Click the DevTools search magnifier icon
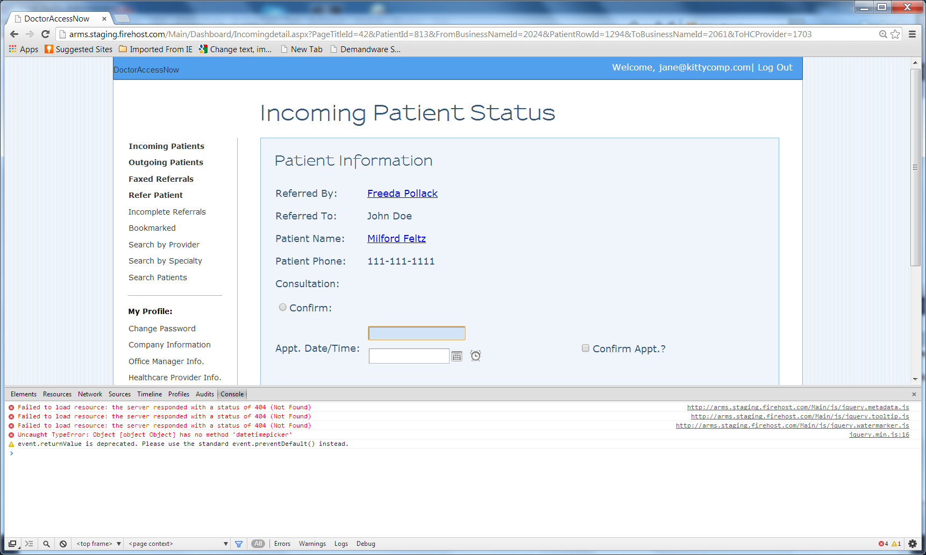The width and height of the screenshot is (926, 555). click(46, 544)
